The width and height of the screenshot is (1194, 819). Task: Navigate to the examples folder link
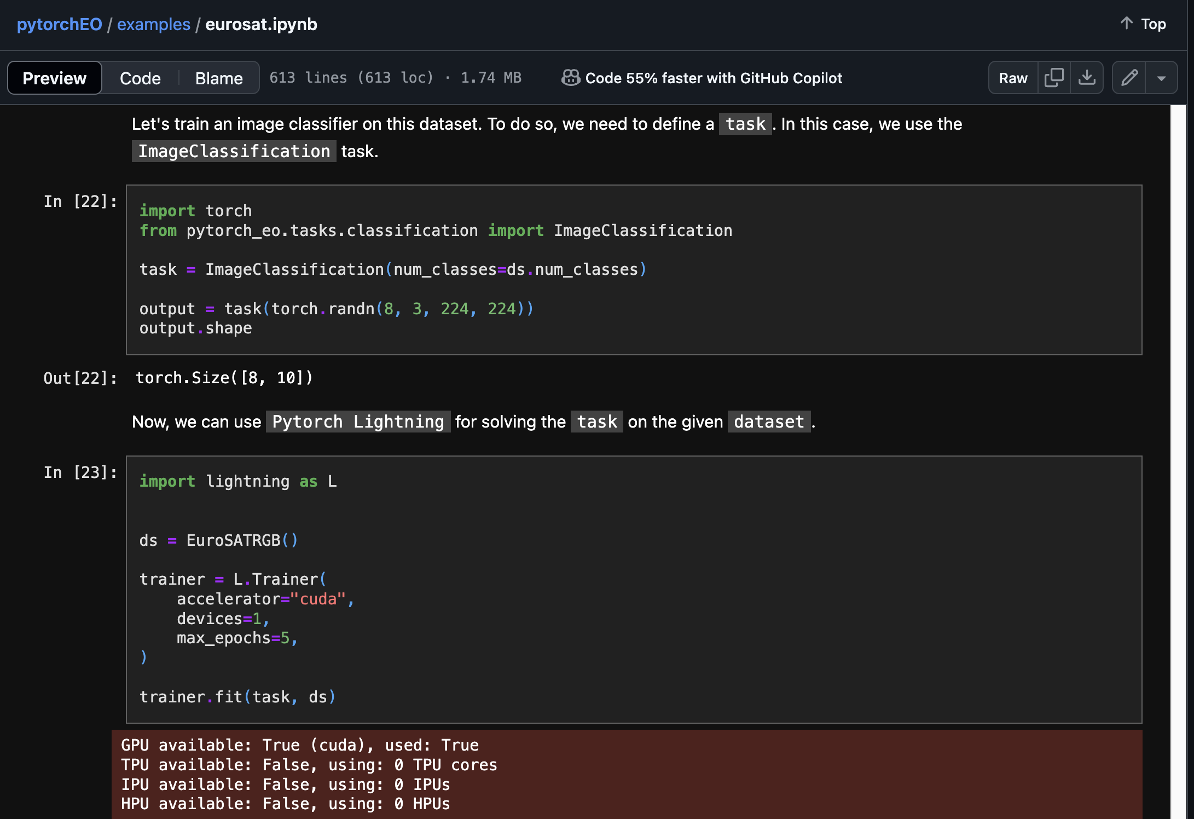click(x=154, y=24)
